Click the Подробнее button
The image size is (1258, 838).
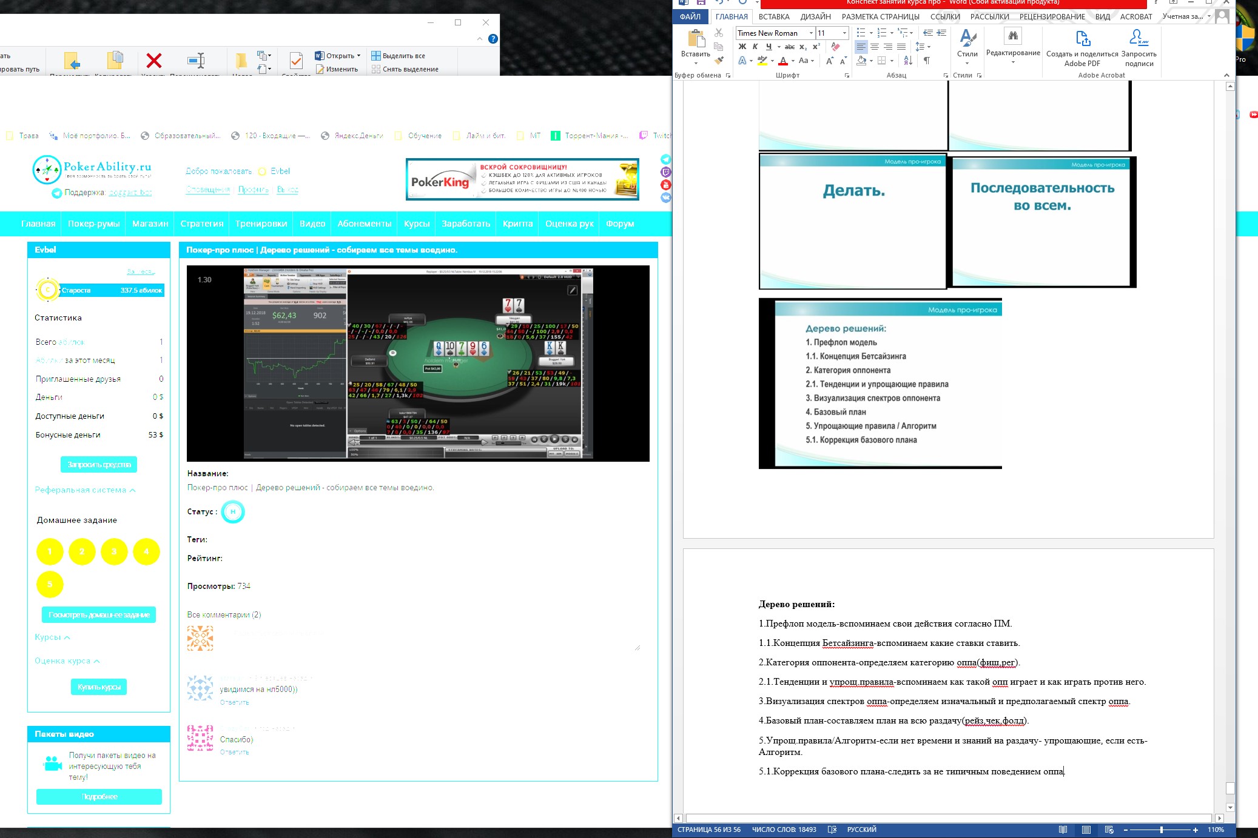coord(99,797)
